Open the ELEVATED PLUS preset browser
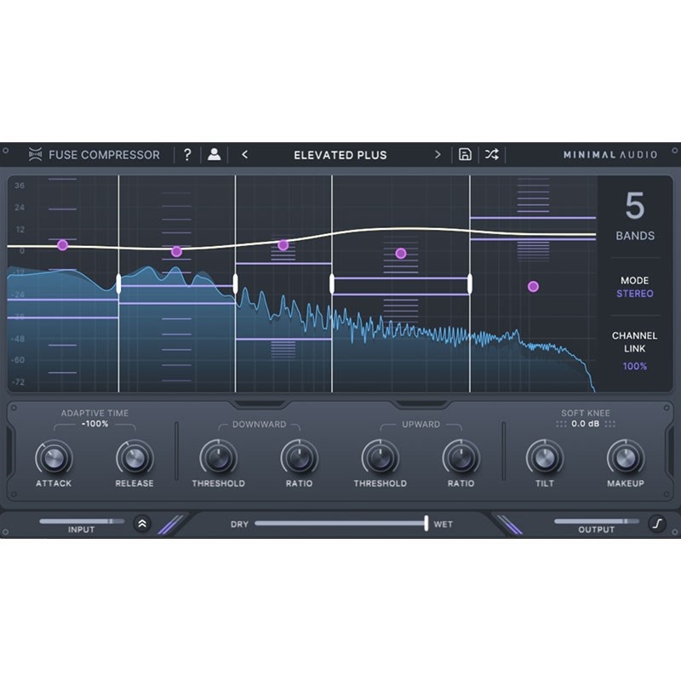Image resolution: width=681 pixels, height=681 pixels. click(x=340, y=155)
